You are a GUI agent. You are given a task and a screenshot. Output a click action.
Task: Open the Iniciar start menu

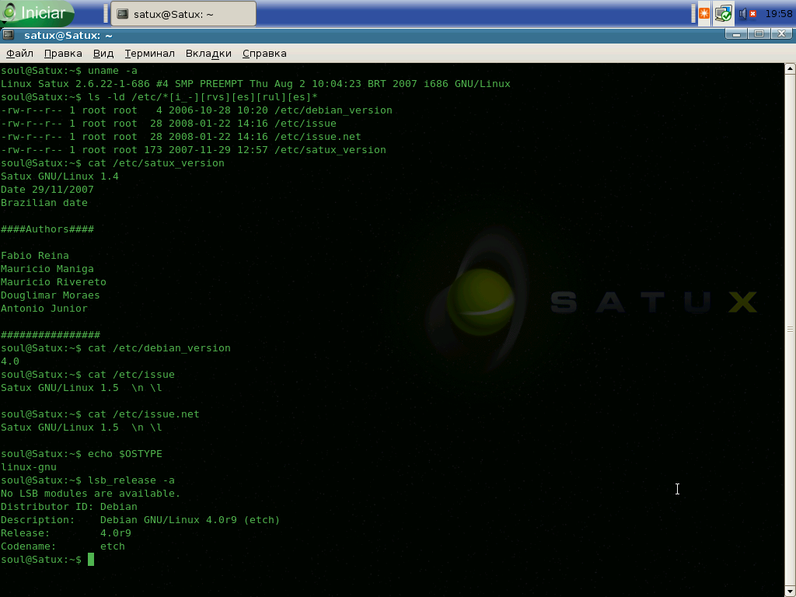(37, 12)
